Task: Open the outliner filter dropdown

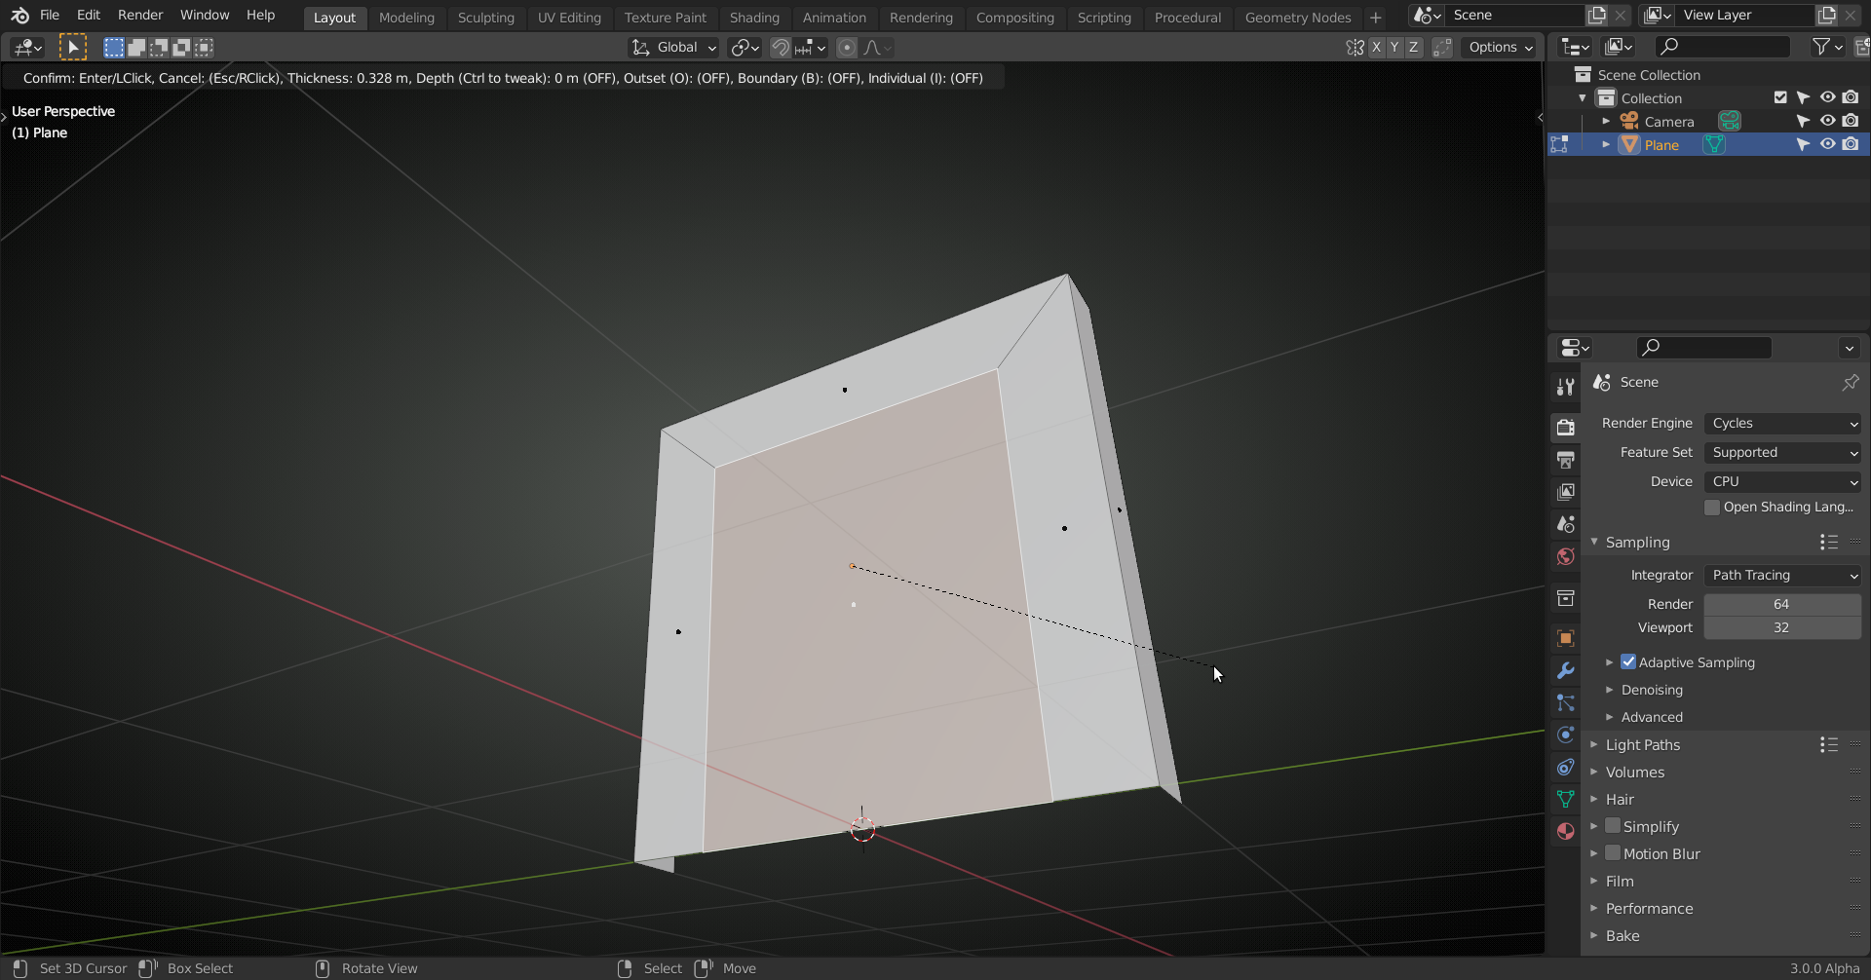Action: [x=1826, y=47]
